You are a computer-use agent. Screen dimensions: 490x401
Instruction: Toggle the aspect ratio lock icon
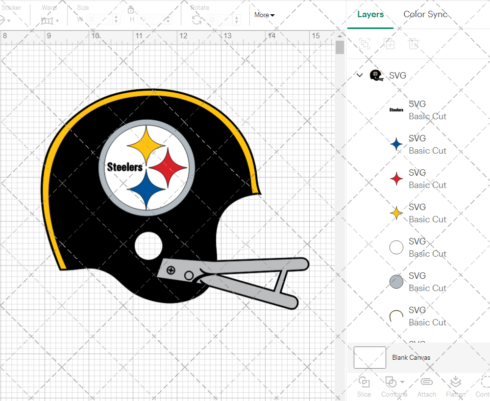click(131, 10)
